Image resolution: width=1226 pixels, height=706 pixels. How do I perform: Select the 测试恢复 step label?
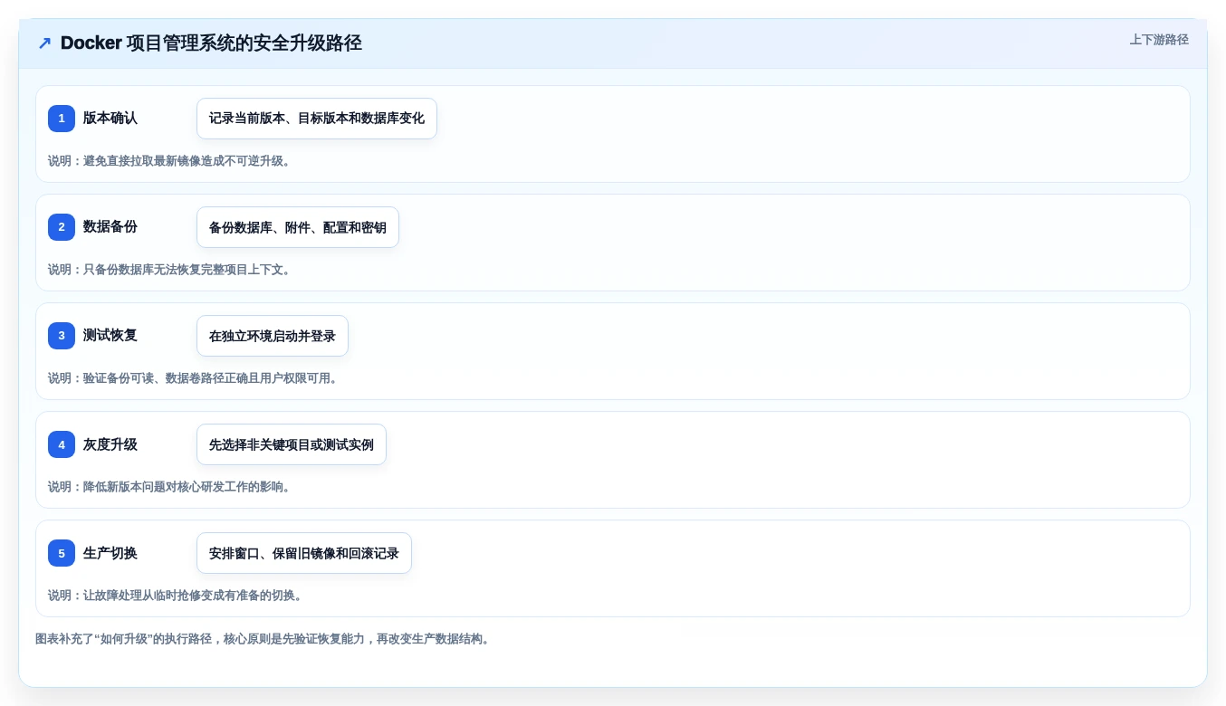pos(110,336)
